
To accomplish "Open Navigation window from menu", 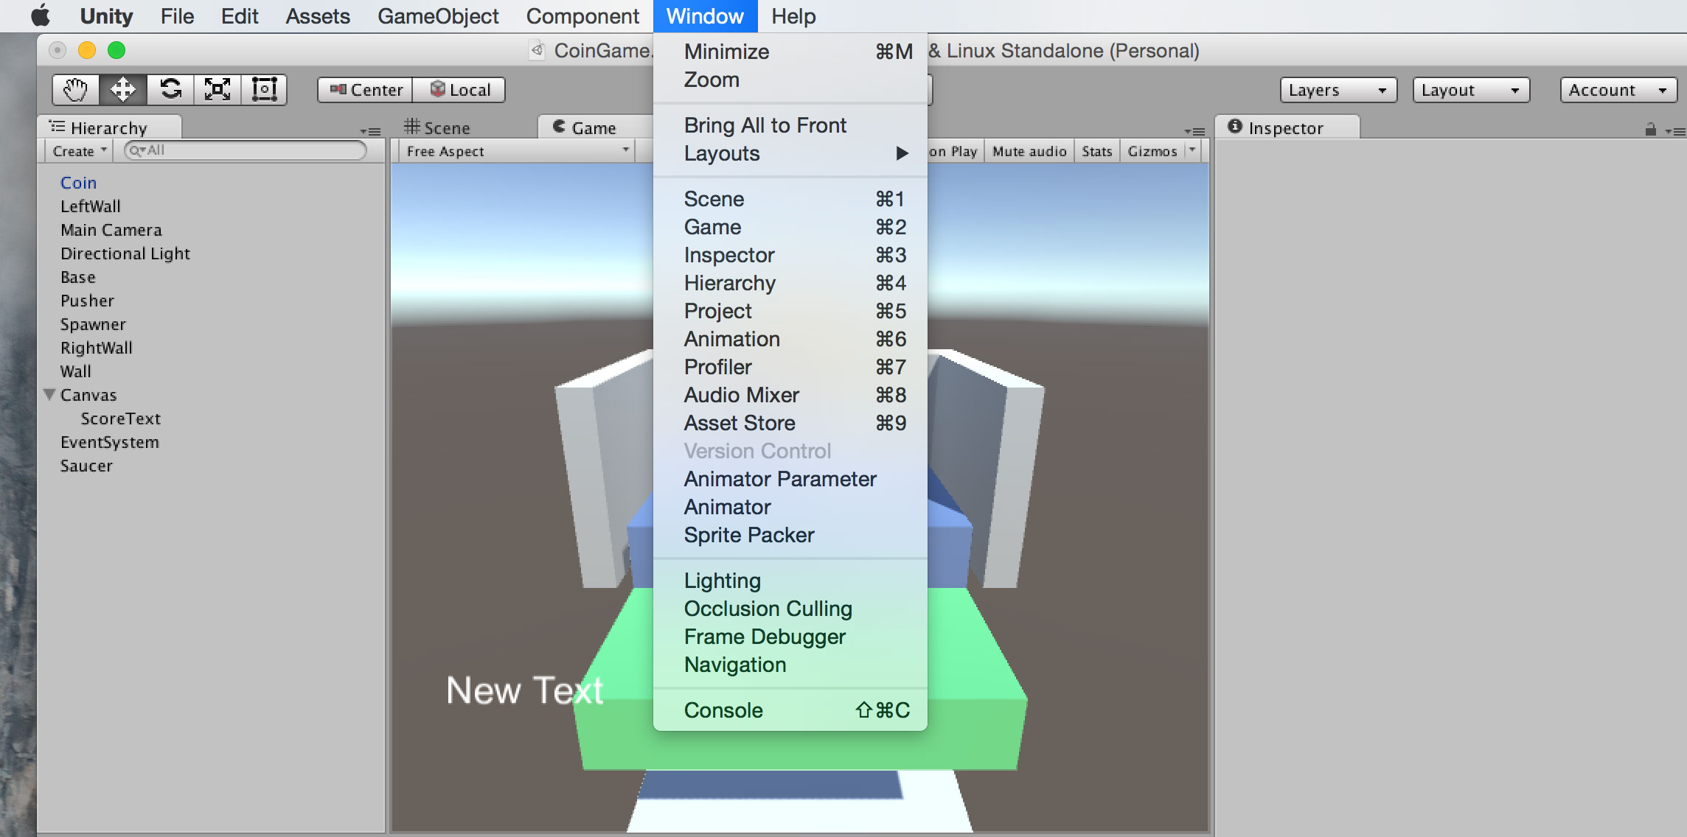I will point(790,665).
